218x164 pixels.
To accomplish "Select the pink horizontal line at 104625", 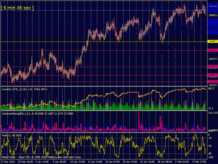I will (104, 51).
